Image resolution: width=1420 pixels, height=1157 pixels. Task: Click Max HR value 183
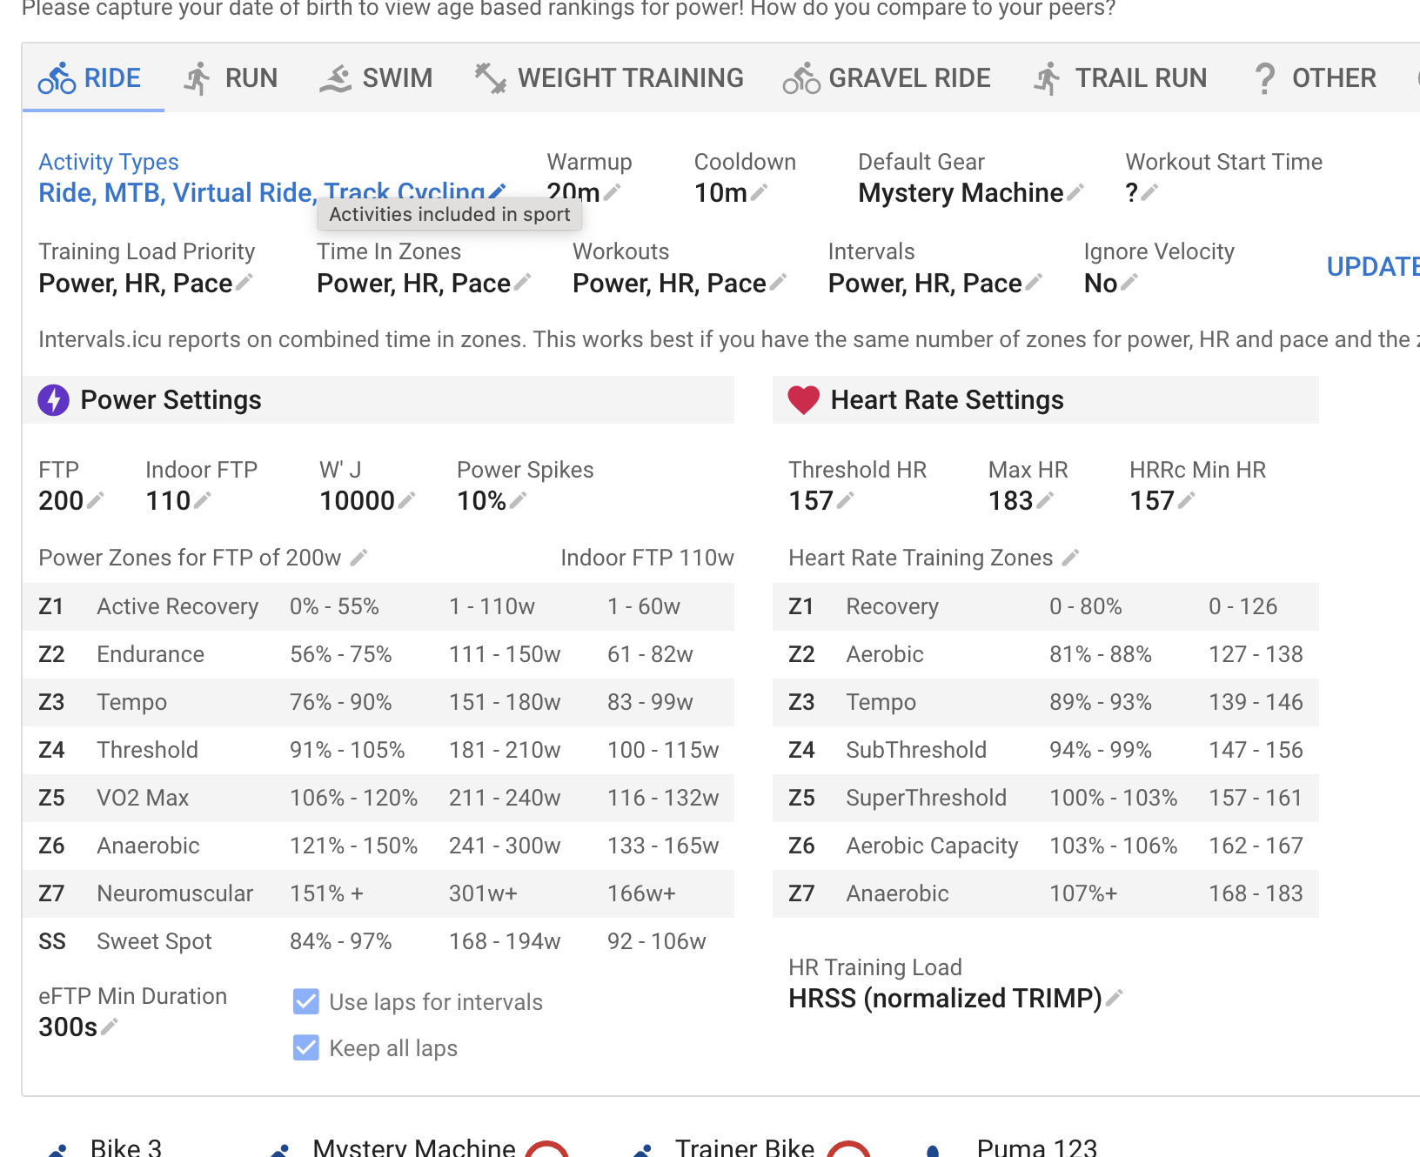pos(1011,500)
